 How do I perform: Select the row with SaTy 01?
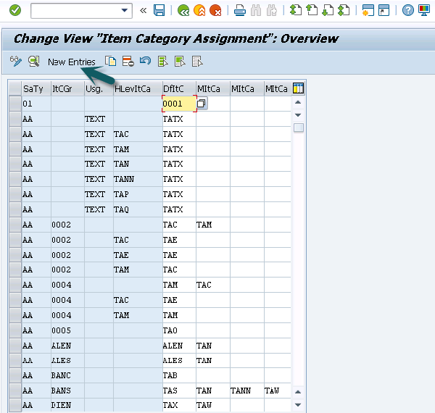pos(15,104)
